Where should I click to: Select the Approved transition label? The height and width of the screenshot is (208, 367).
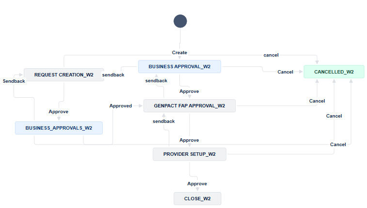(121, 106)
